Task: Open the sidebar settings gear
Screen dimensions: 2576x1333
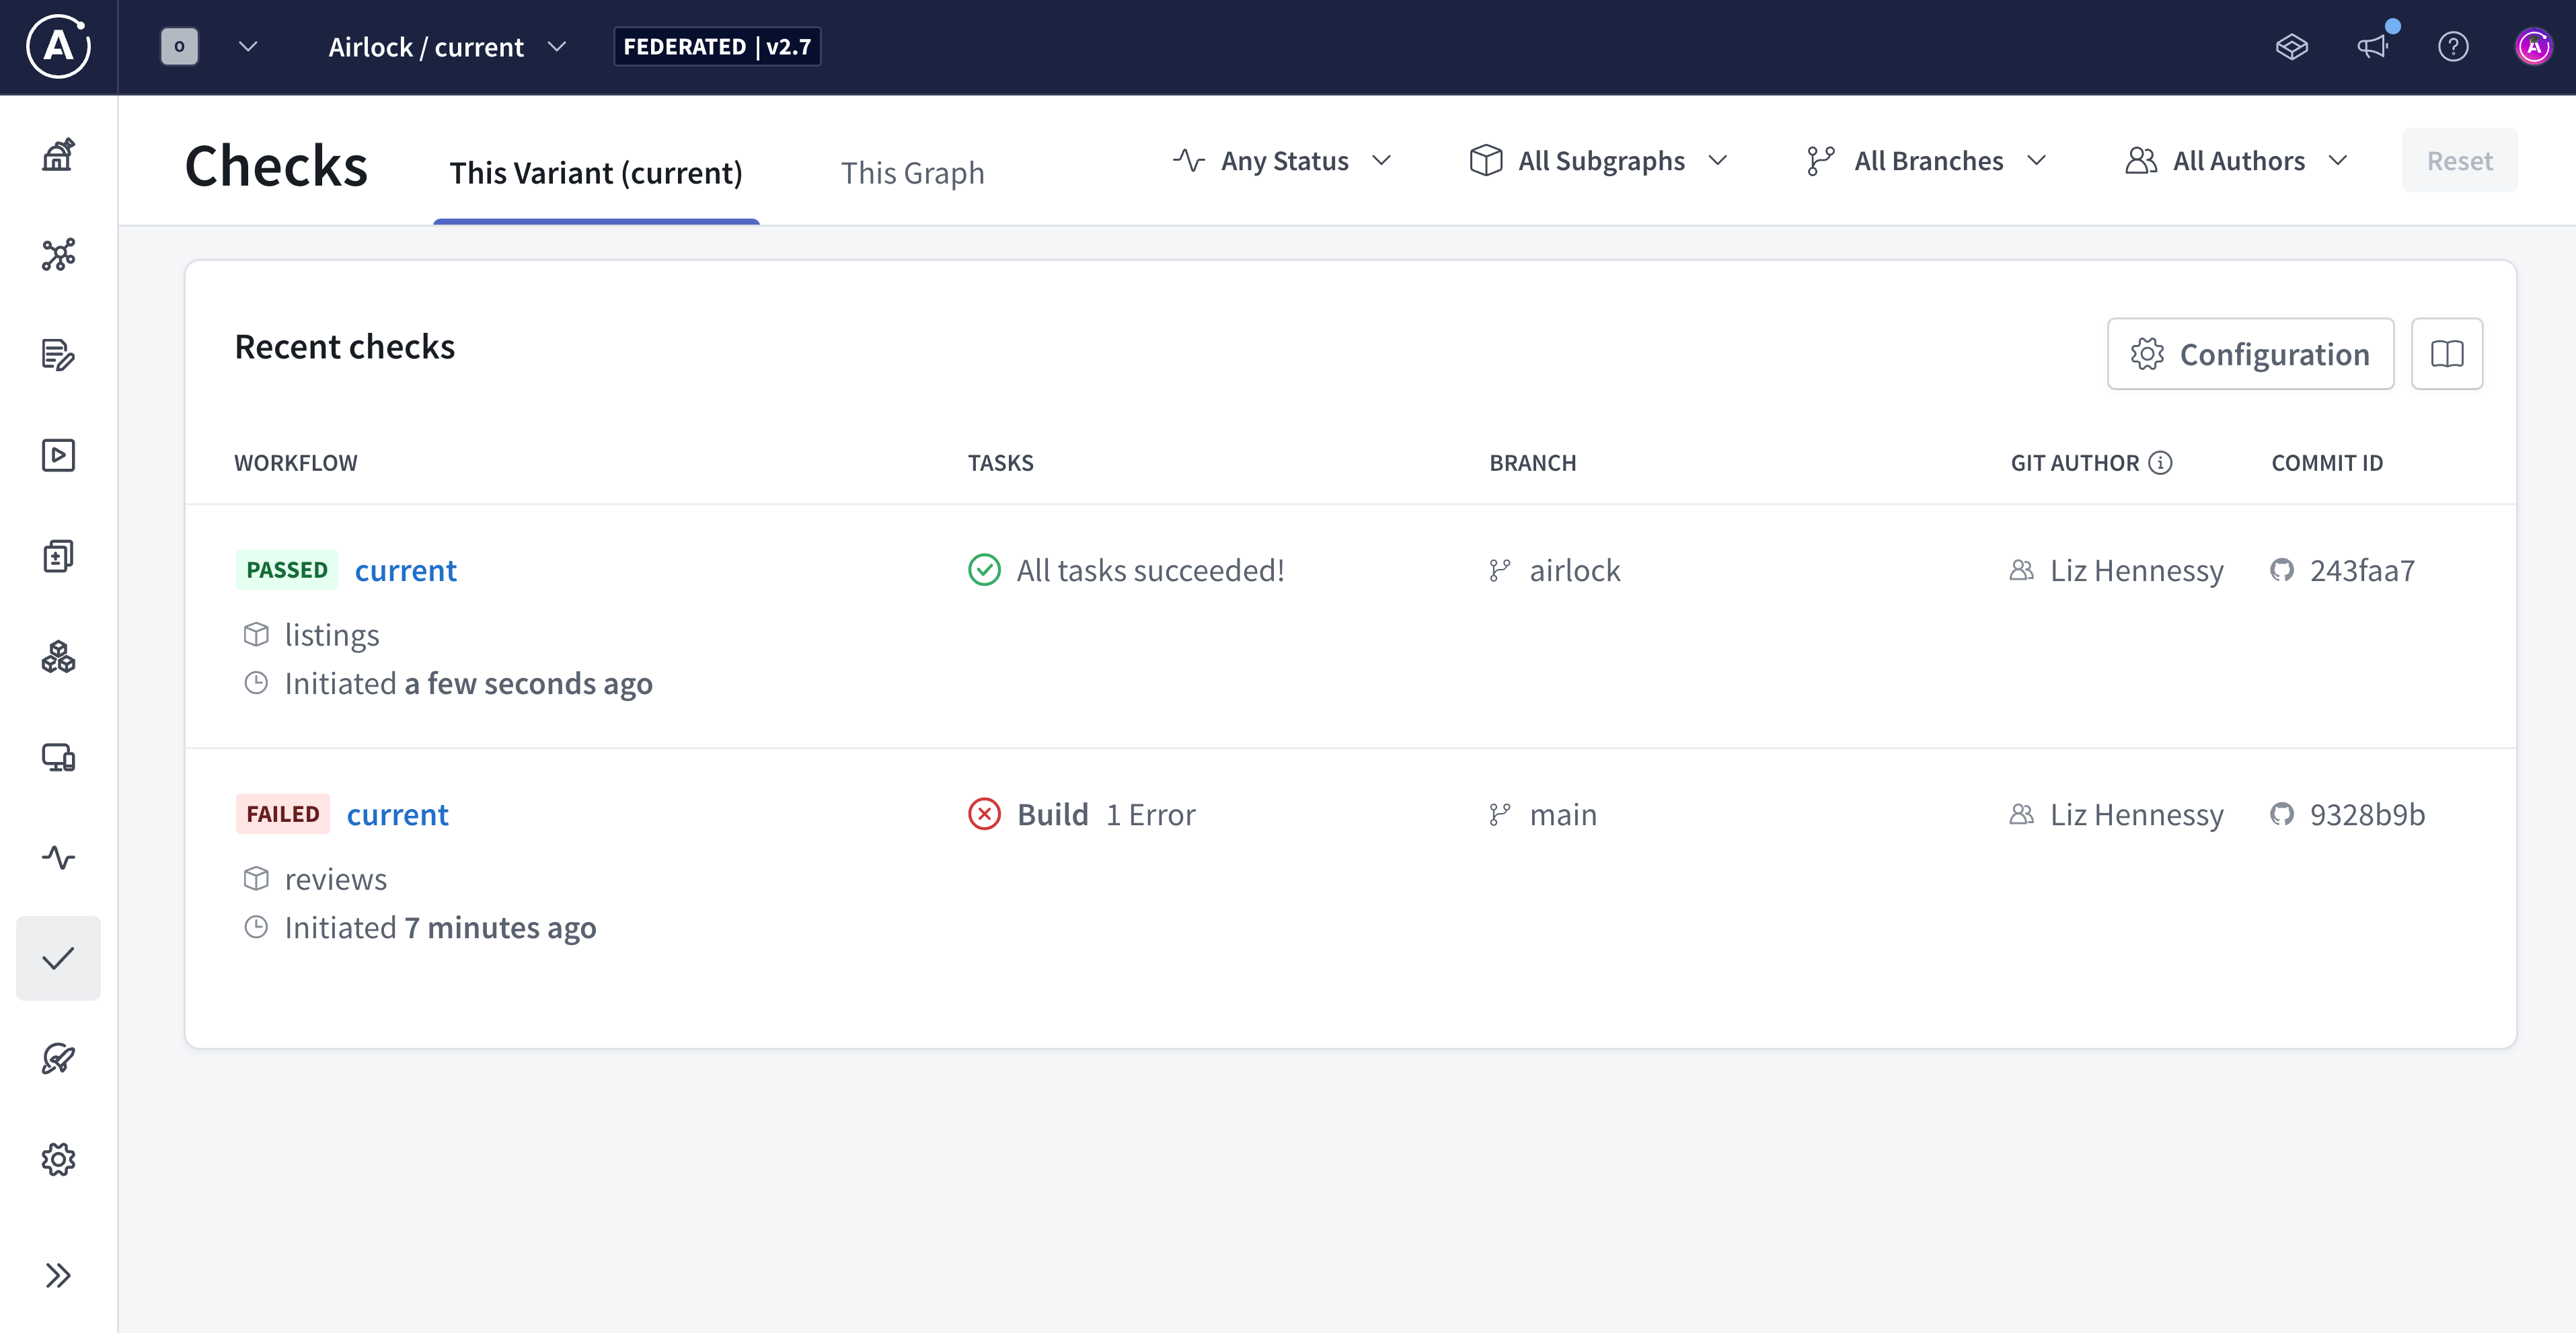Action: tap(58, 1159)
